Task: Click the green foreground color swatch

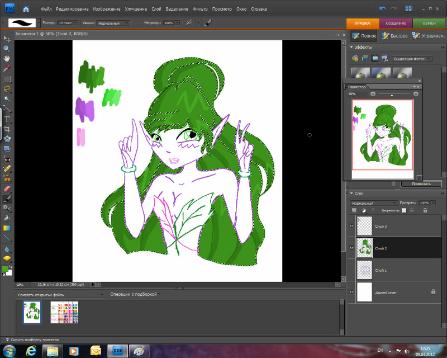Action: 6,269
